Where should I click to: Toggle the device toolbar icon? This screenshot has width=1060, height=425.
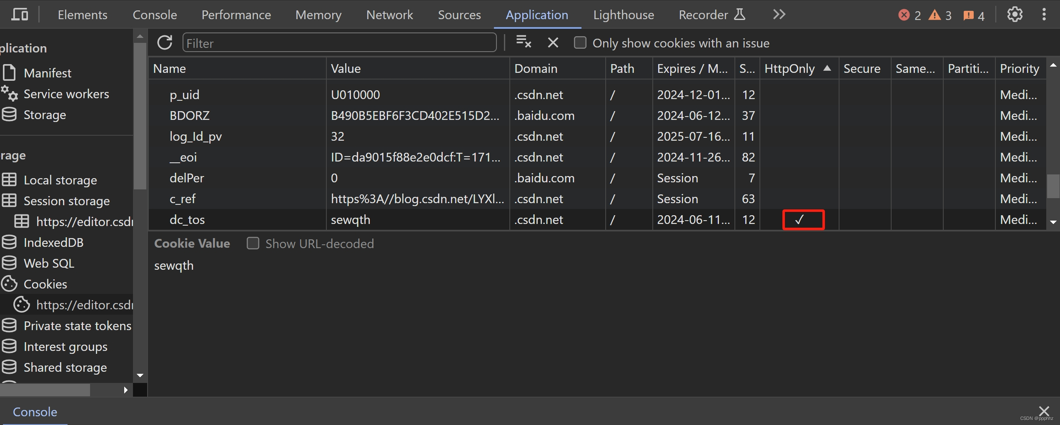click(20, 15)
